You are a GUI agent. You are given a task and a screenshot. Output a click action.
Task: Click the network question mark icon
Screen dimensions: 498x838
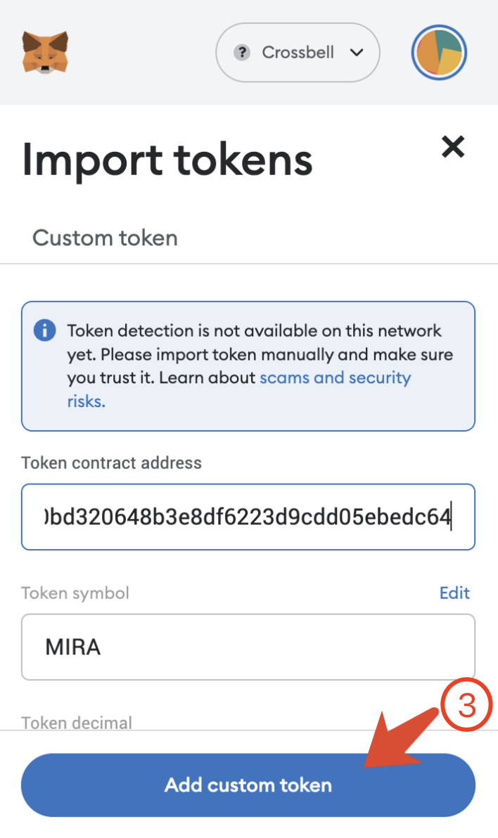coord(243,53)
